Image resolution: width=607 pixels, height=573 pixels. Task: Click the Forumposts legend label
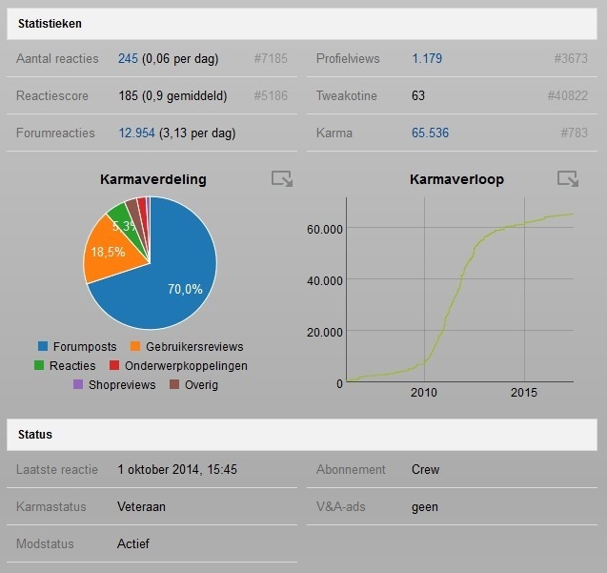click(85, 346)
